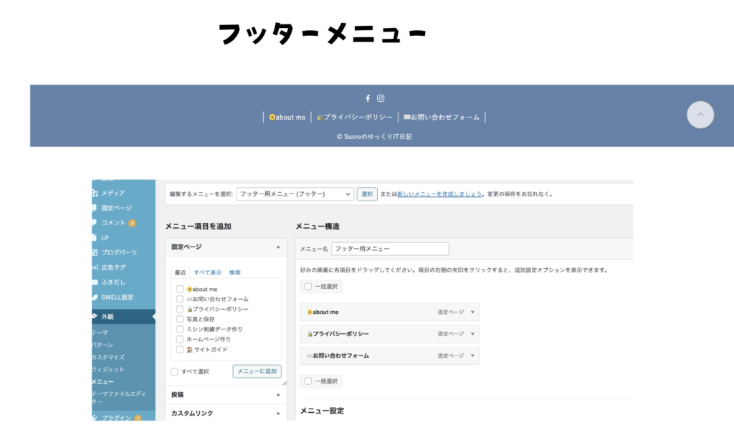Expand the 投稿 accordion section
Image resolution: width=734 pixels, height=448 pixels.
coord(226,394)
